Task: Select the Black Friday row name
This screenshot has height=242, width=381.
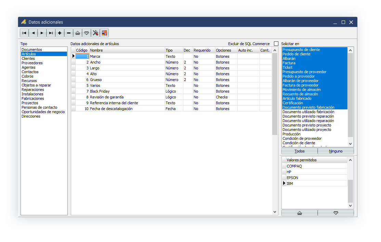Action: (x=100, y=91)
